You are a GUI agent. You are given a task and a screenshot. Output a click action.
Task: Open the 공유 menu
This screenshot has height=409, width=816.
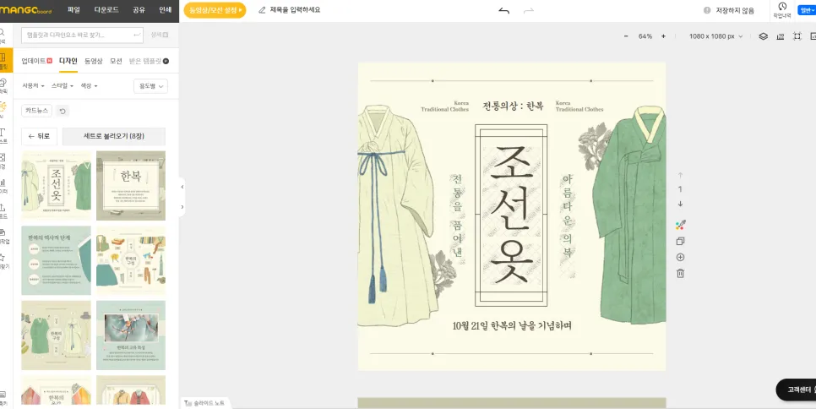139,10
